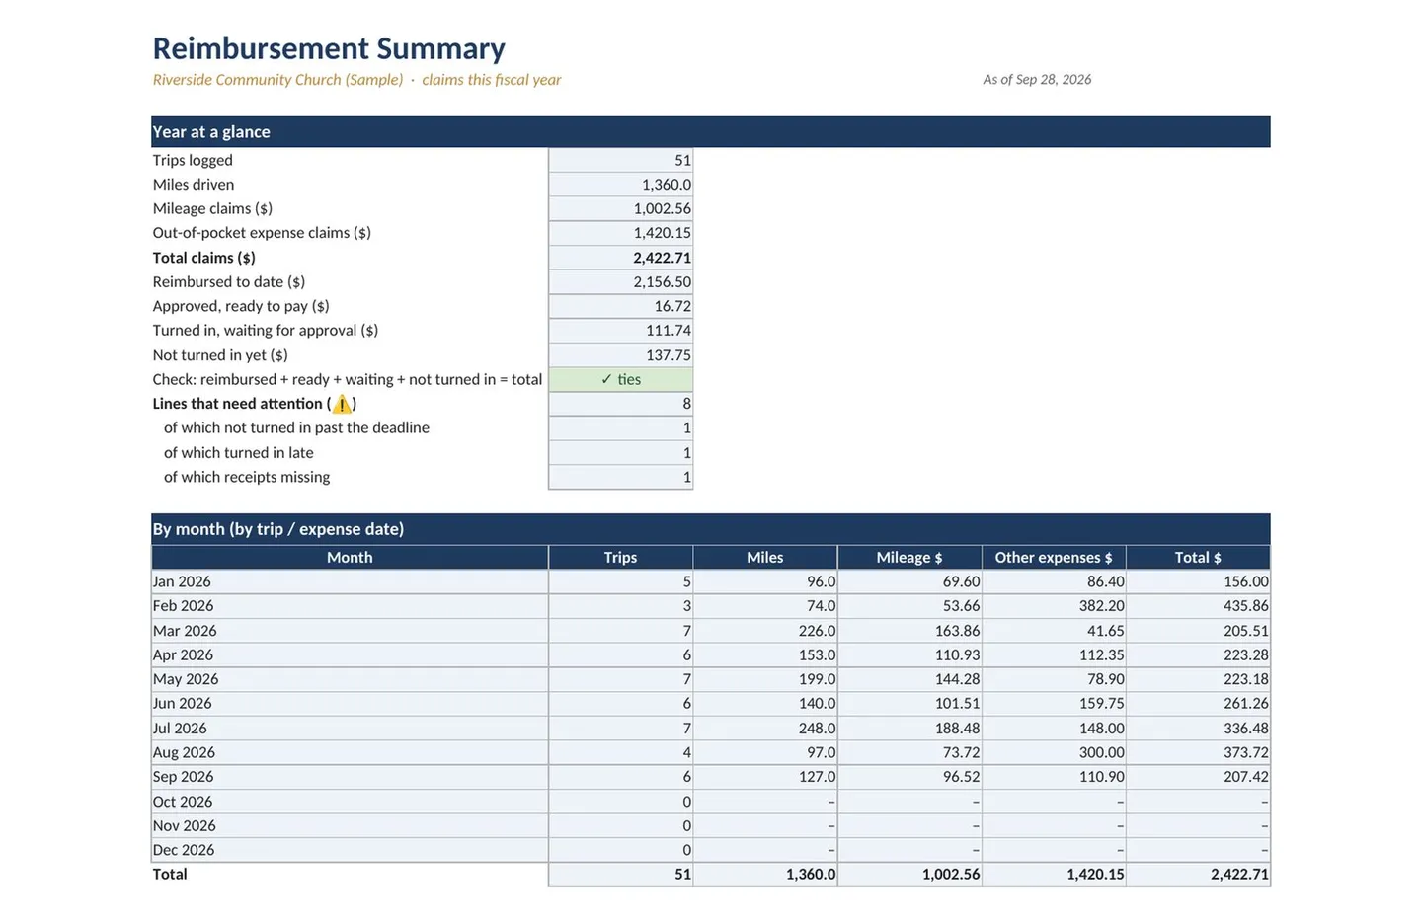This screenshot has height=923, width=1422.
Task: Select the Apr 2026 mileage value 110.93
Action: click(909, 654)
